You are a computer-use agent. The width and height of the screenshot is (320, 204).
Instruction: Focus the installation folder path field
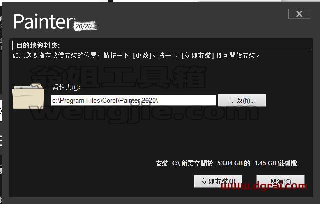click(133, 100)
